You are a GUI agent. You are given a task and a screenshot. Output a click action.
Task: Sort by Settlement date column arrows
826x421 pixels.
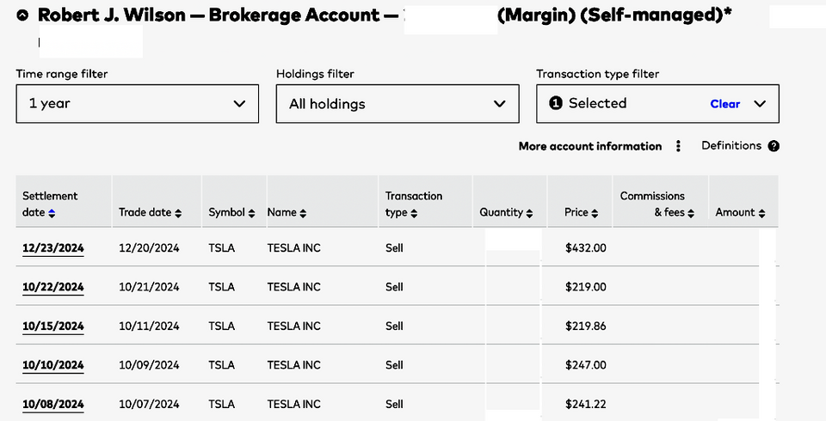click(52, 213)
